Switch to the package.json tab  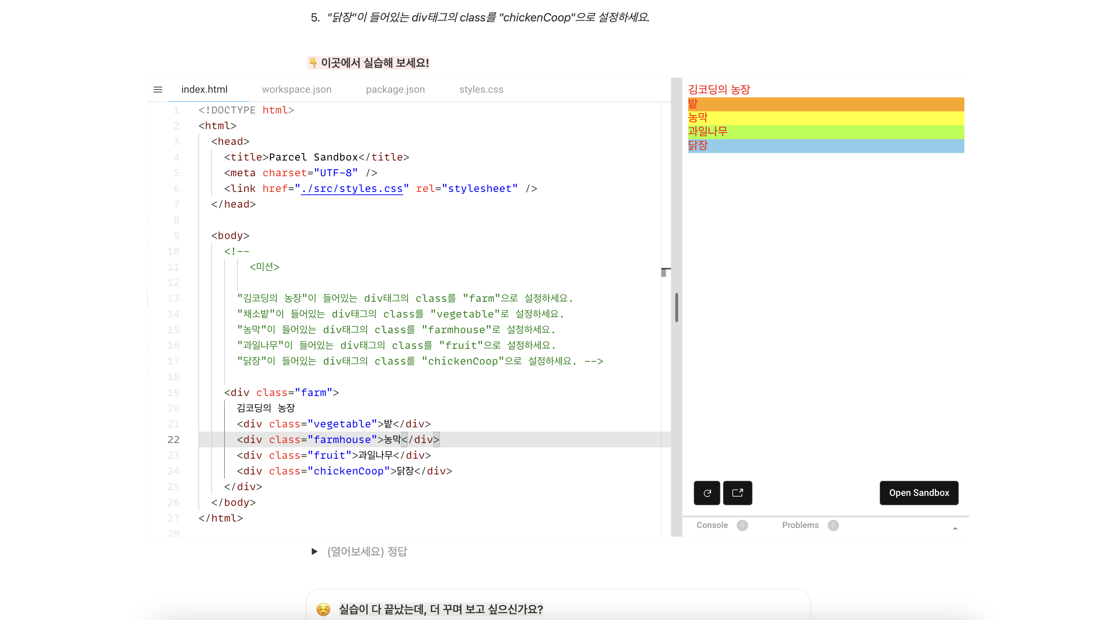coord(395,90)
